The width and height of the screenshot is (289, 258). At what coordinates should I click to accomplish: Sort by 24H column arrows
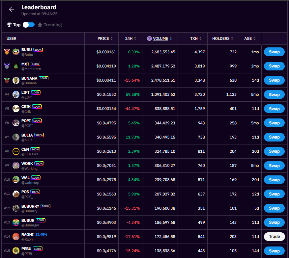coord(135,39)
